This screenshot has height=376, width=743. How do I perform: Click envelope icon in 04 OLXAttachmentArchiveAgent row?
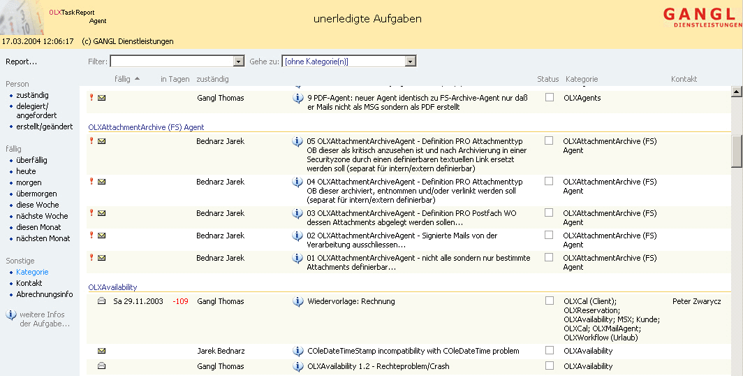[101, 182]
